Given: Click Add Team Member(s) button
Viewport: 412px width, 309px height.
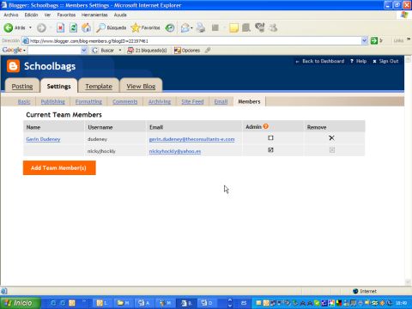Looking at the screenshot, I should coord(59,167).
